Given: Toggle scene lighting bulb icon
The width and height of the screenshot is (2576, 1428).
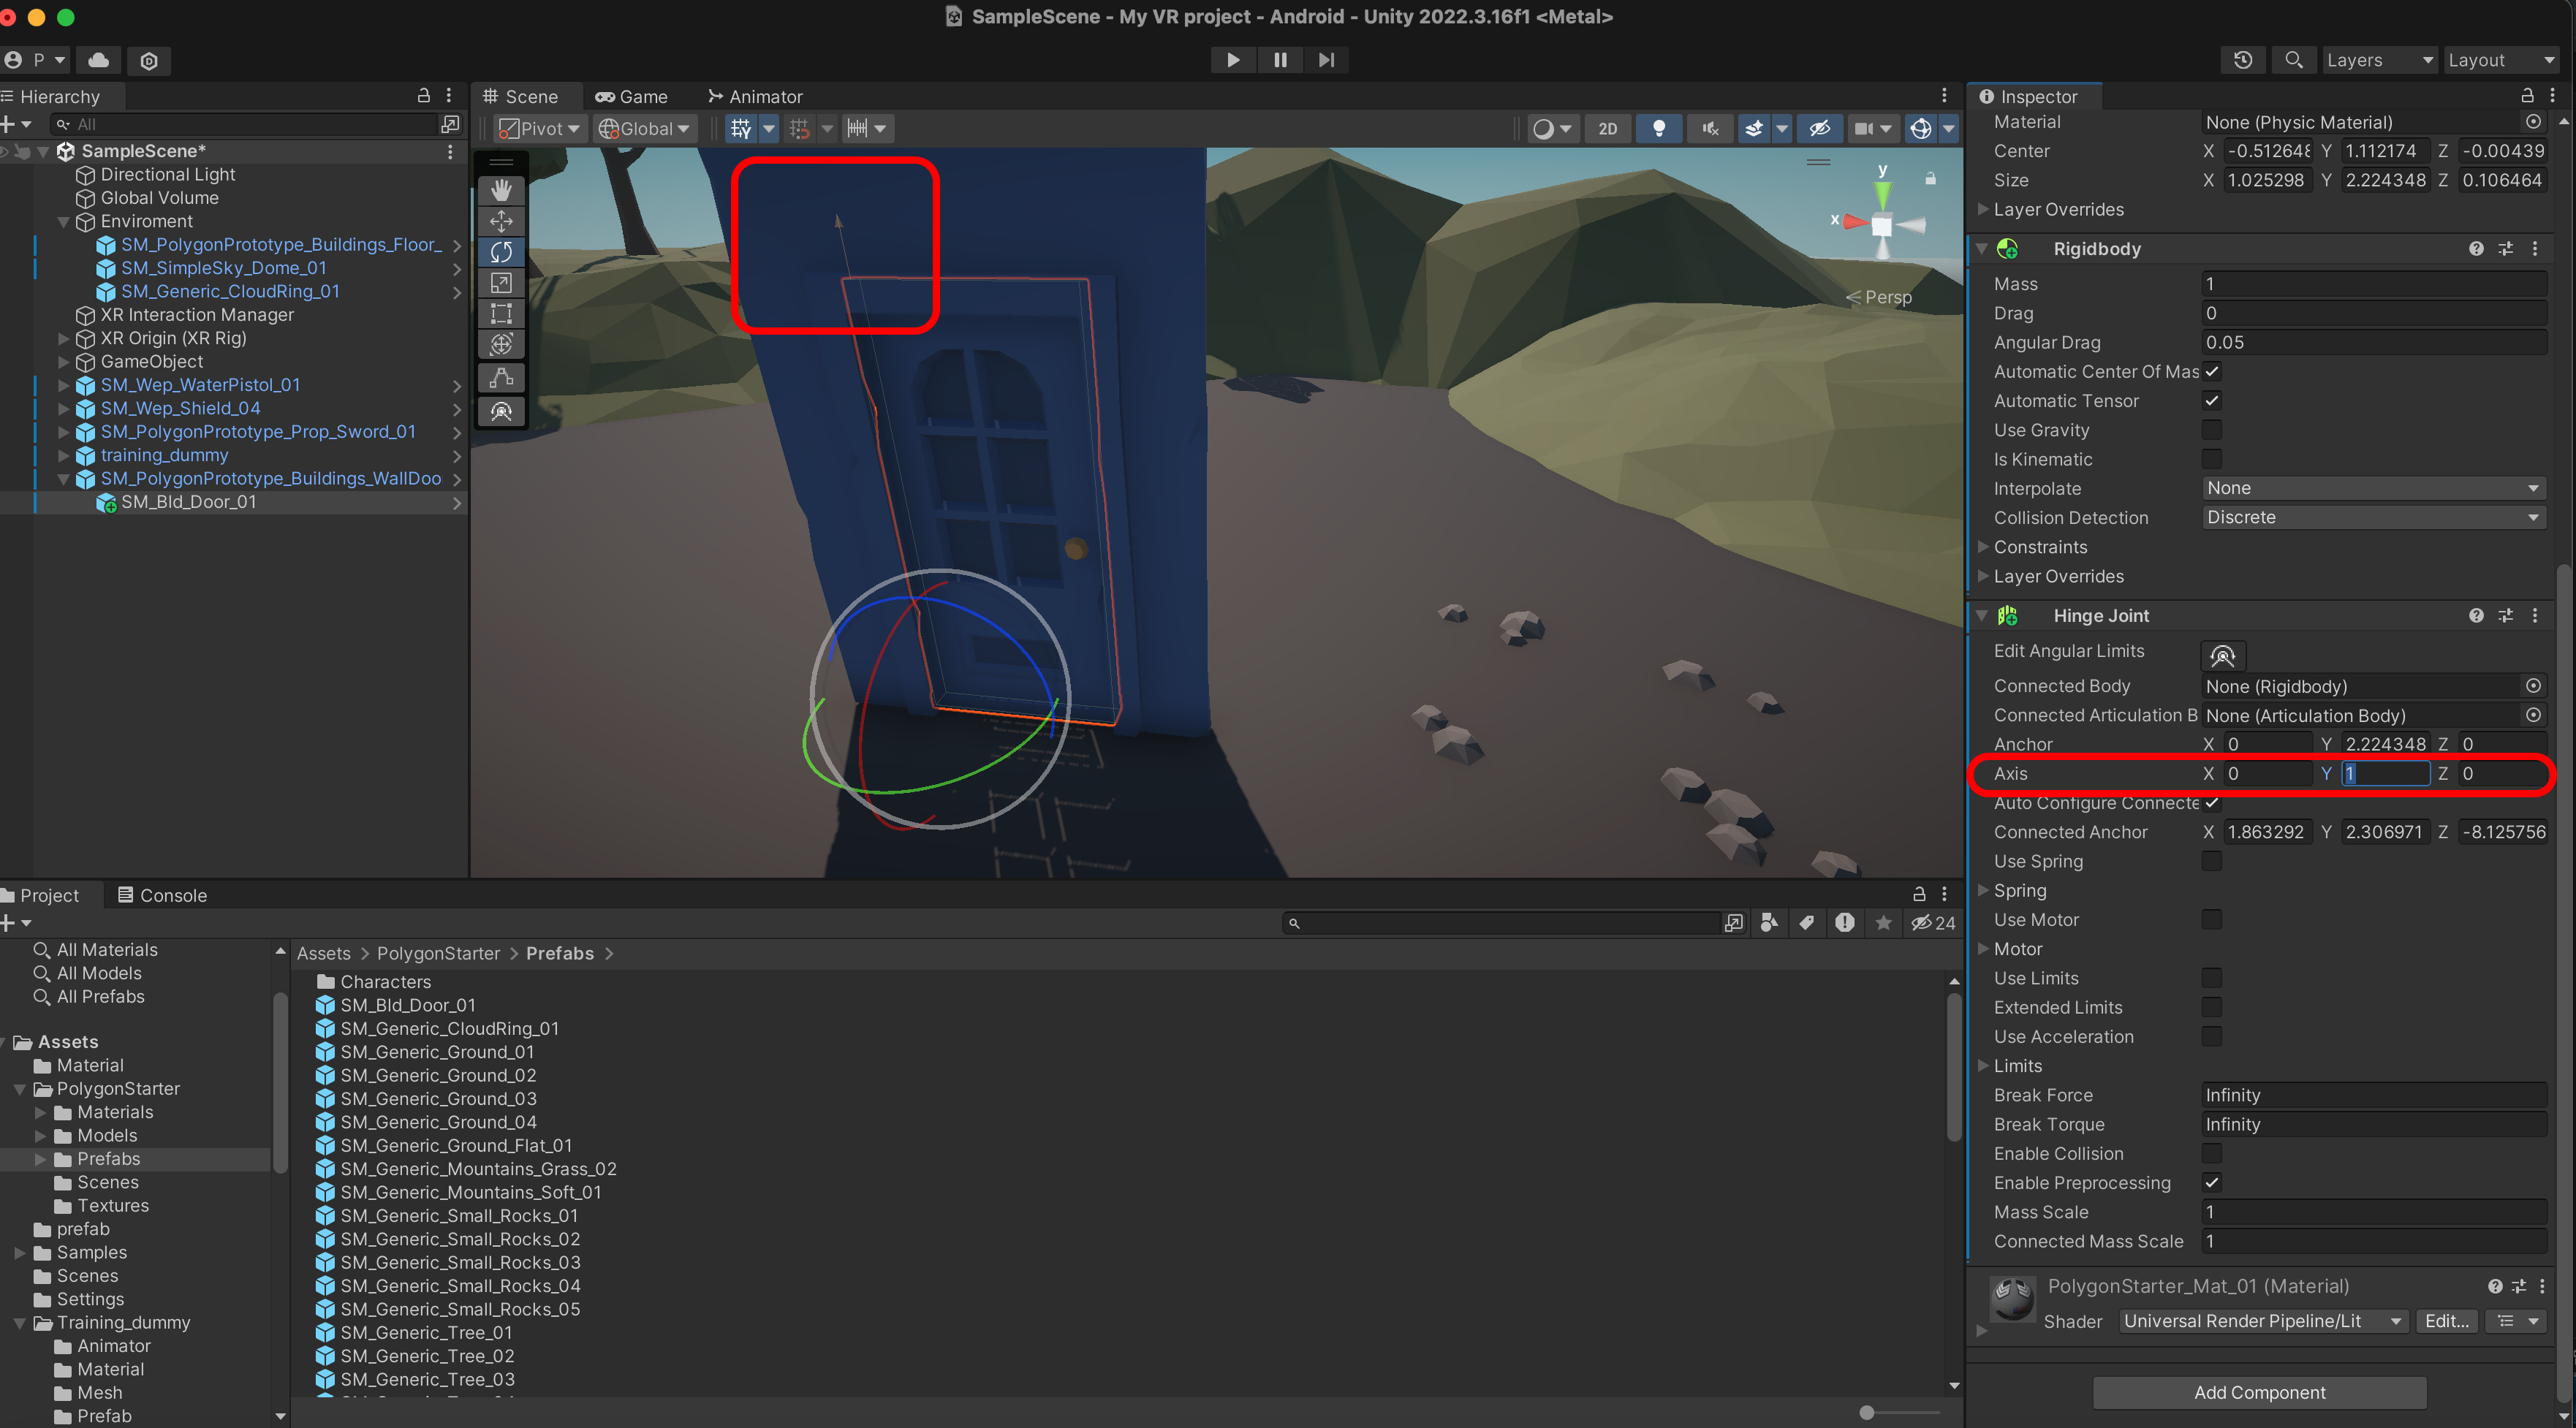Looking at the screenshot, I should (x=1658, y=128).
